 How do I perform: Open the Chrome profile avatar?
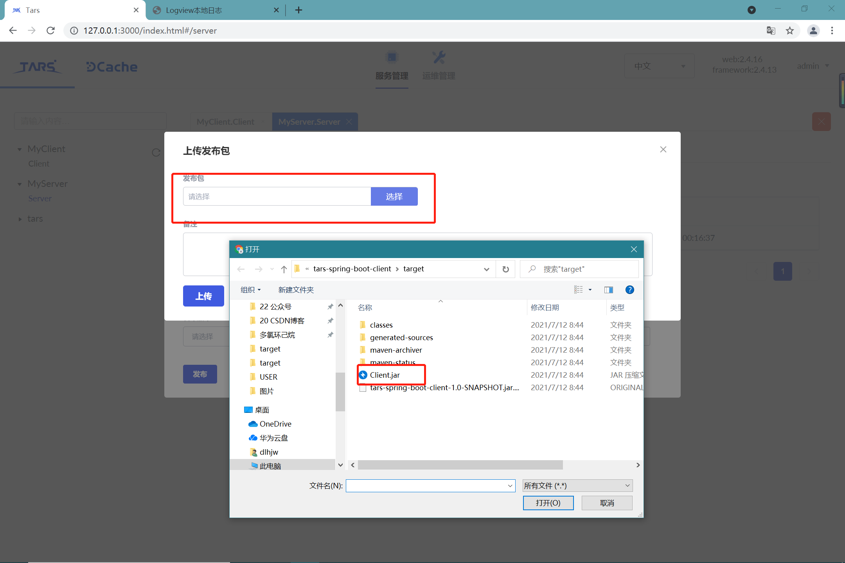(x=813, y=30)
